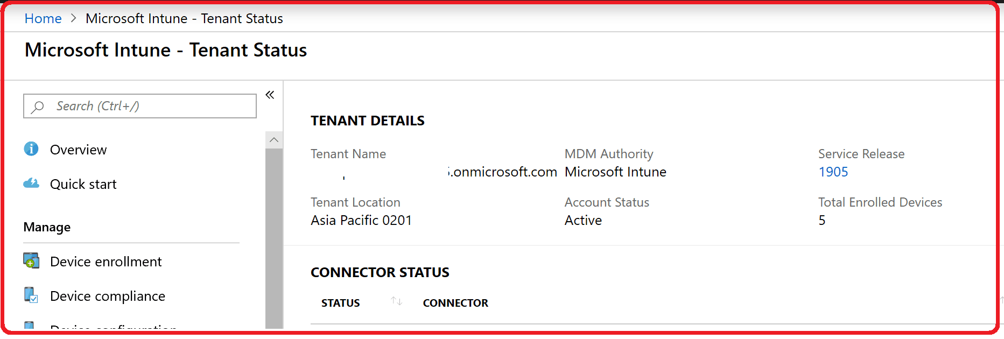Screen dimensions: 1004x339
Task: Select the Active account status value
Action: click(583, 220)
